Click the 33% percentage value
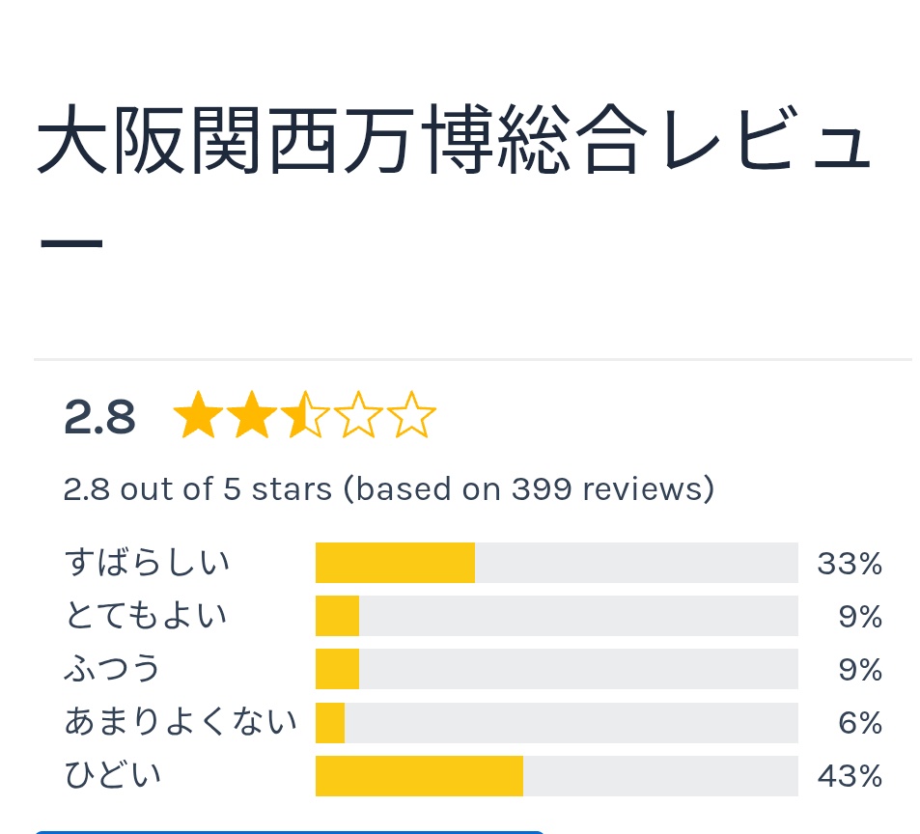This screenshot has height=834, width=920. click(850, 563)
